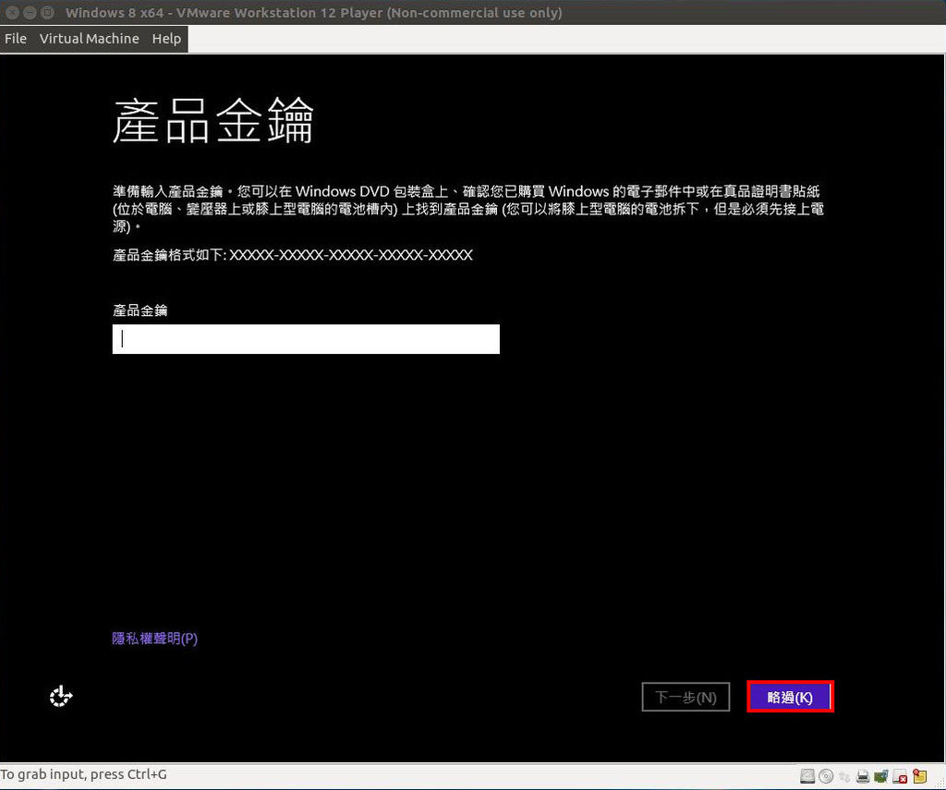Image resolution: width=946 pixels, height=790 pixels.
Task: Click the disconnected removable device icon
Action: pos(899,776)
